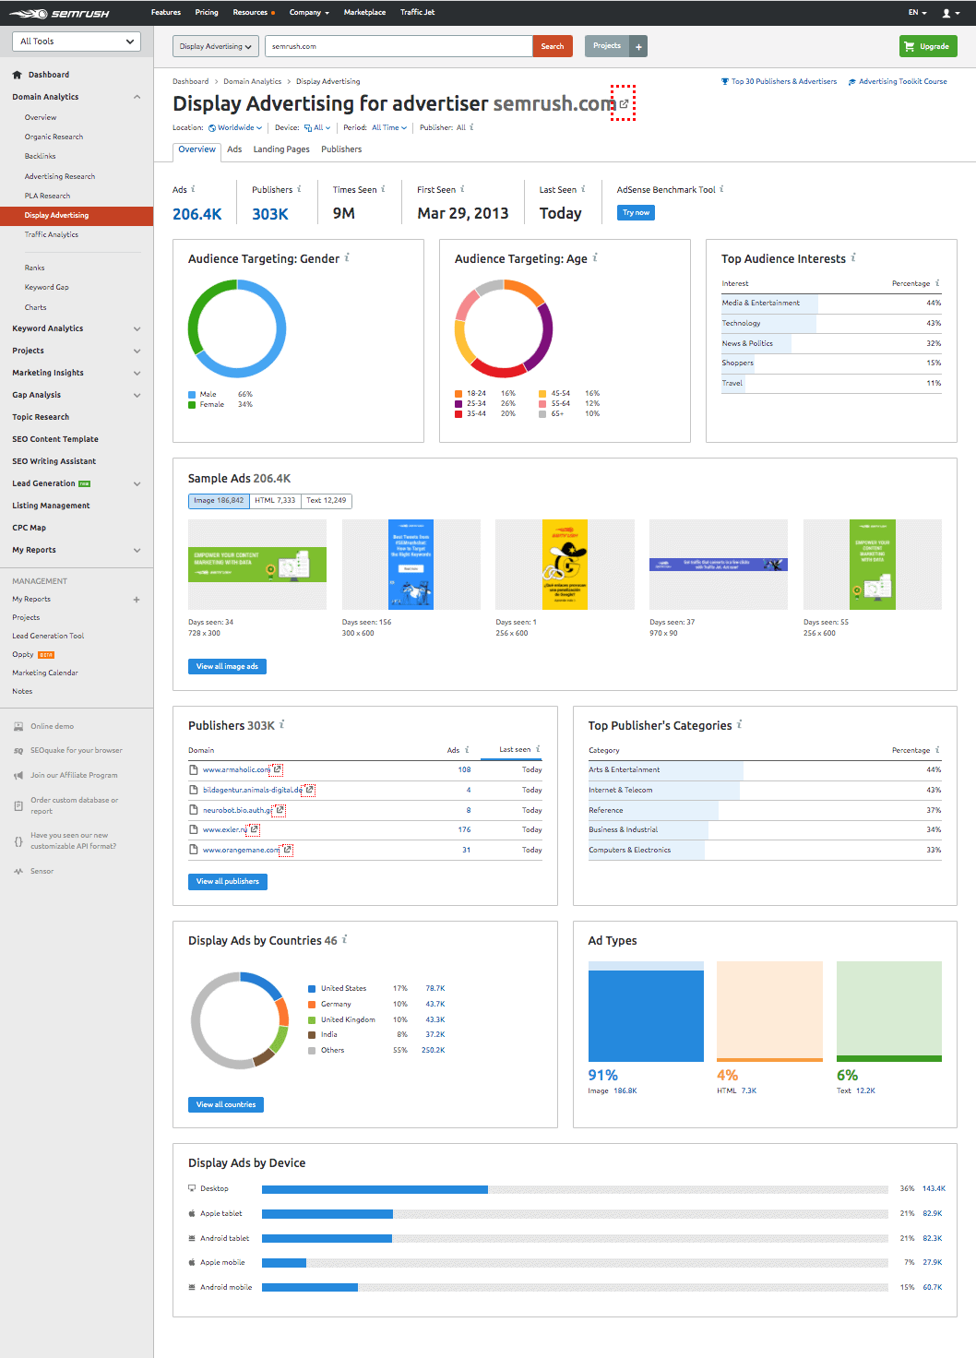Click View all publishers button

(x=228, y=881)
